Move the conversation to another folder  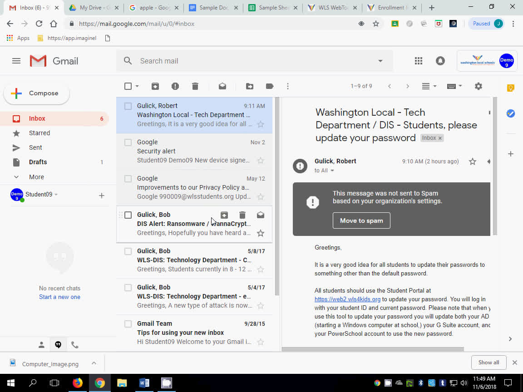(249, 86)
